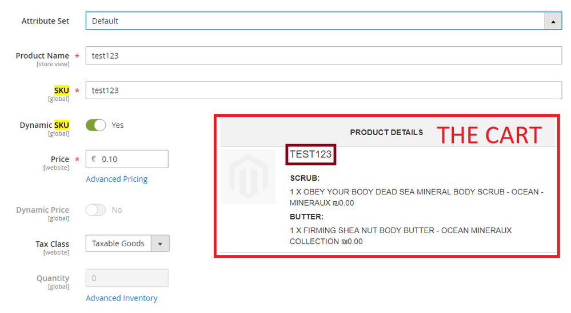571x313 pixels.
Task: Click the highlighted SKU field label
Action: point(61,90)
